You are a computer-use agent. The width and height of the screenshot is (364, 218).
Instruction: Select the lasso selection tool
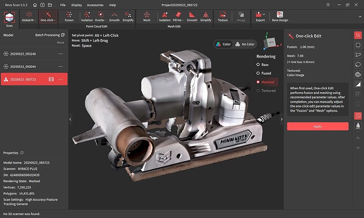tap(358, 64)
